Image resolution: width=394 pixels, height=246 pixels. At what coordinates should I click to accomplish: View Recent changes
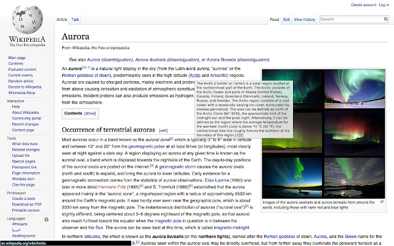25,124
